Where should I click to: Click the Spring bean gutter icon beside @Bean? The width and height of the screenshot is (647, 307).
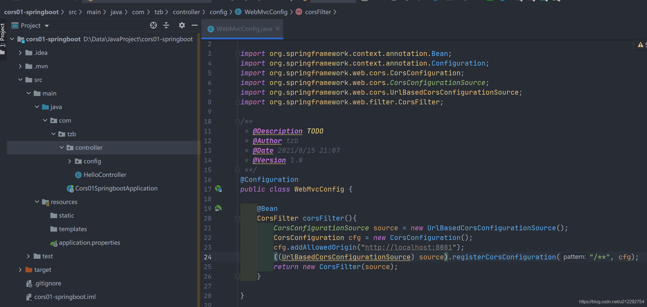click(x=218, y=208)
